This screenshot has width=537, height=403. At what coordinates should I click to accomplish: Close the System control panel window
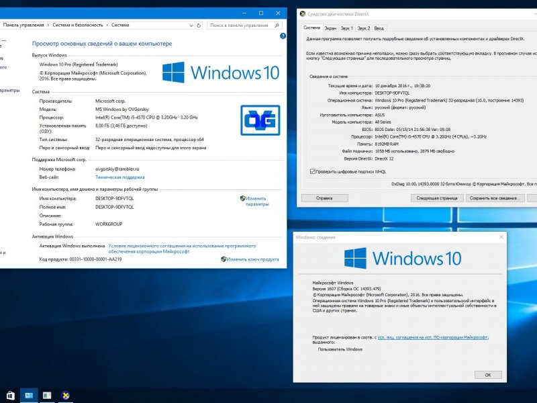[x=278, y=13]
